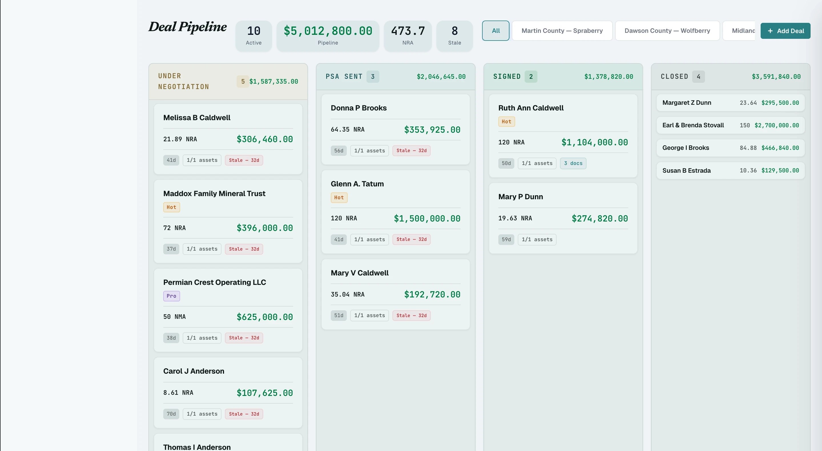The image size is (822, 451).
Task: Open the Mary V Caldwell deal card
Action: (395, 294)
